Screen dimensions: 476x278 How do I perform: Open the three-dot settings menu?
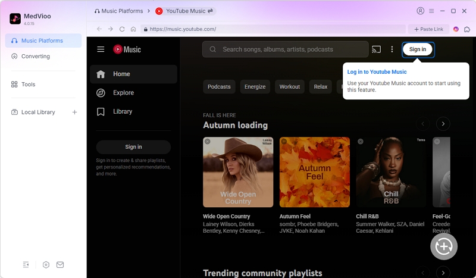coord(392,49)
